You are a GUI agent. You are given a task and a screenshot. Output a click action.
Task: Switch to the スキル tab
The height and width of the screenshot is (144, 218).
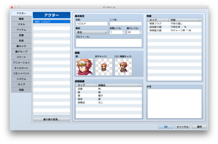[21, 24]
